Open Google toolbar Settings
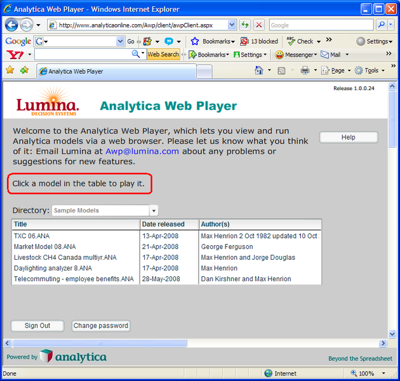Image resolution: width=400 pixels, height=381 pixels. 375,41
